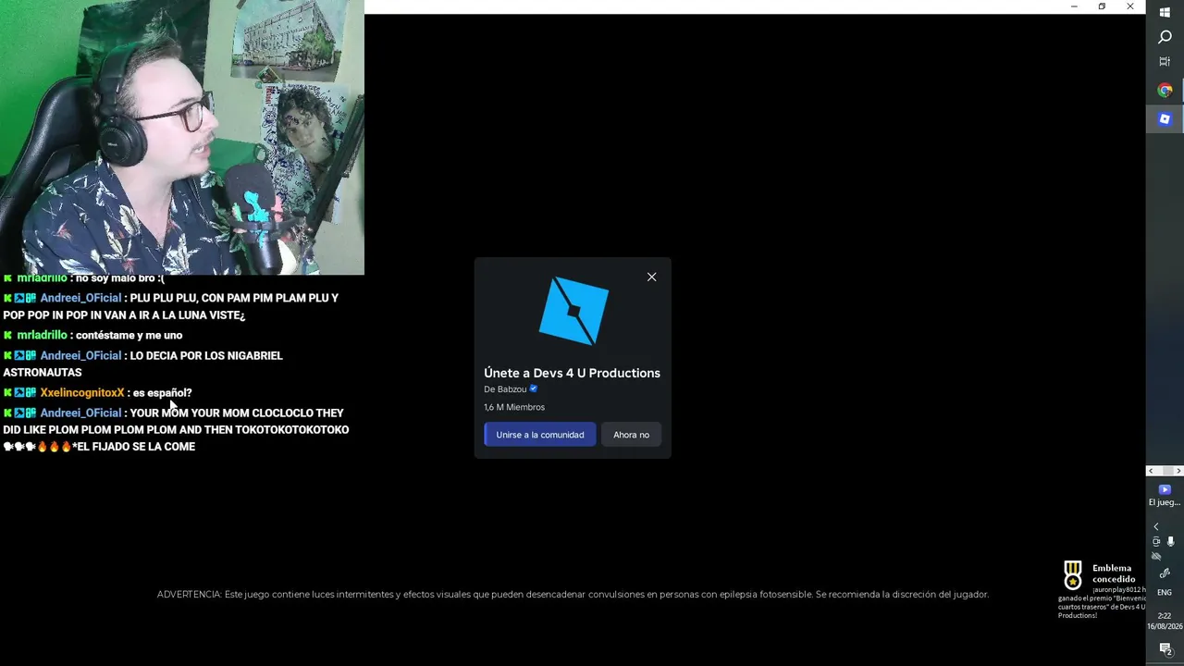1184x666 pixels.
Task: Change the ENG input language
Action: (x=1165, y=593)
